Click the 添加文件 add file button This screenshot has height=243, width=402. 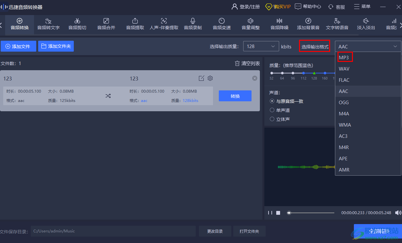[18, 46]
